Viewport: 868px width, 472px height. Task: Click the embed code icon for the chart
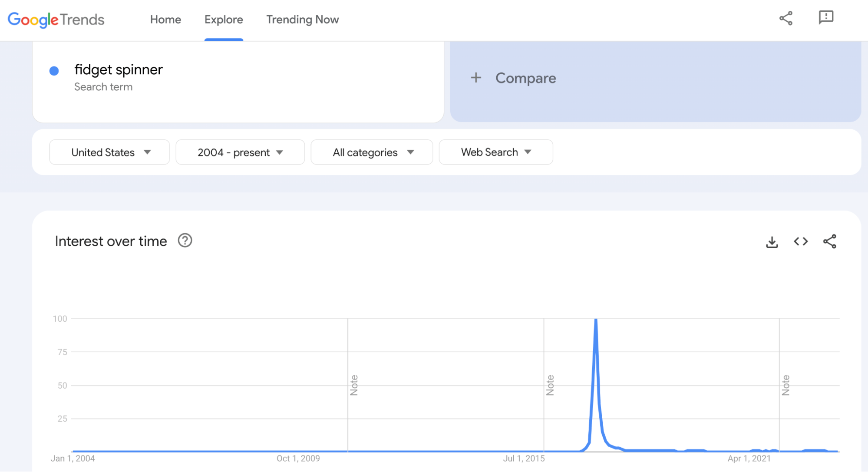(800, 241)
